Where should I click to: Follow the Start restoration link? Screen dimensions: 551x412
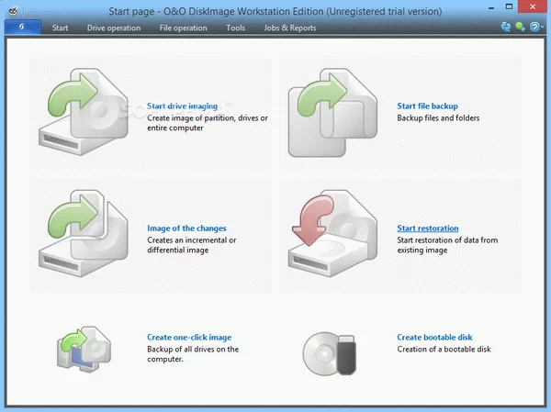pos(428,228)
